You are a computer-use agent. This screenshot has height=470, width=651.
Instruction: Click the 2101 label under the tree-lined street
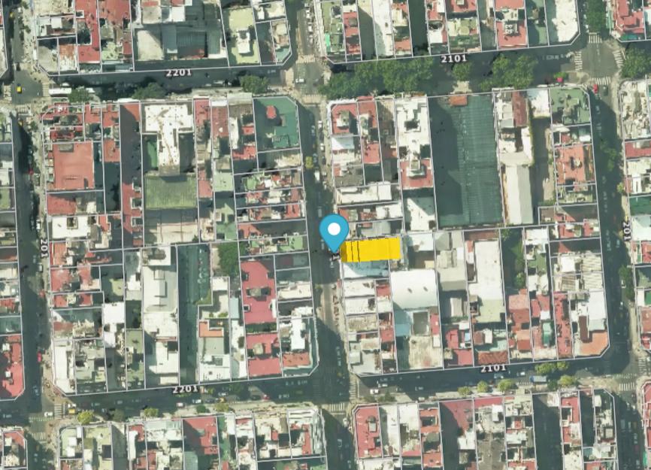click(453, 59)
